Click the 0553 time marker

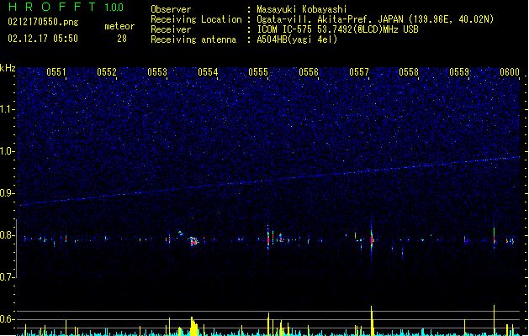point(157,72)
